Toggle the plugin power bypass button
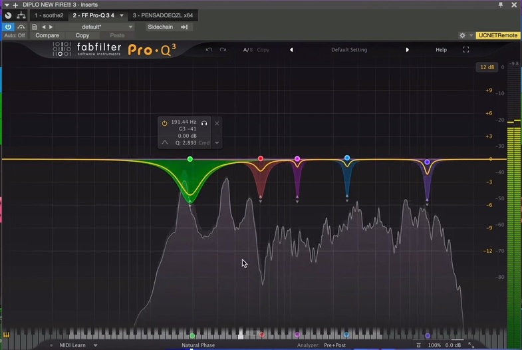This screenshot has height=350, width=522. [x=8, y=27]
